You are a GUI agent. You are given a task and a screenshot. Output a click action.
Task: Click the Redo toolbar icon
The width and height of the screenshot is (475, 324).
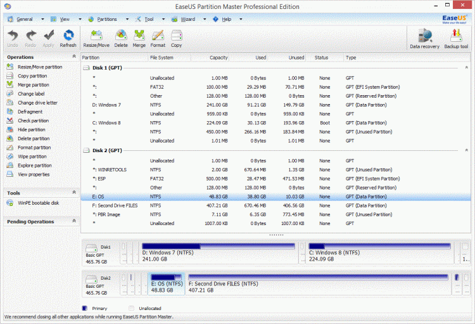[x=30, y=39]
